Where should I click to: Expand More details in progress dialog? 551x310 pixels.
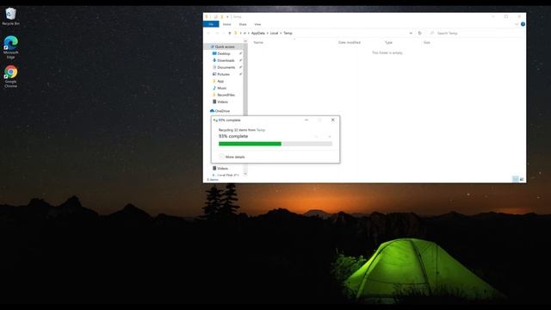pyautogui.click(x=232, y=157)
